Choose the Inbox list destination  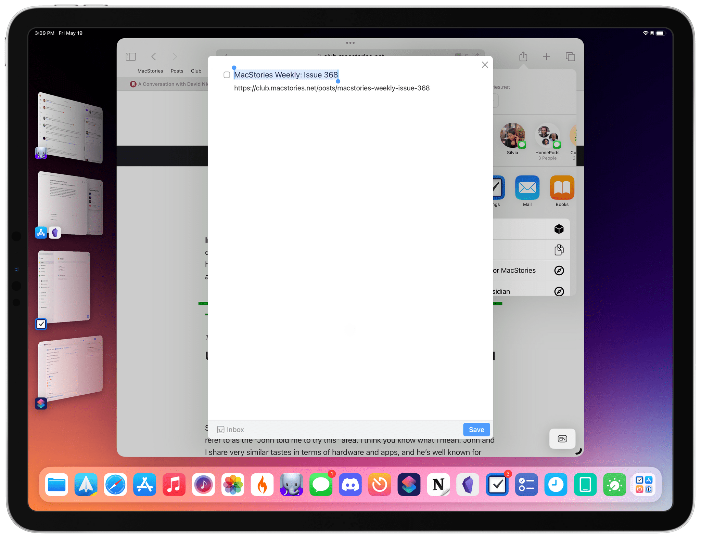tap(230, 430)
